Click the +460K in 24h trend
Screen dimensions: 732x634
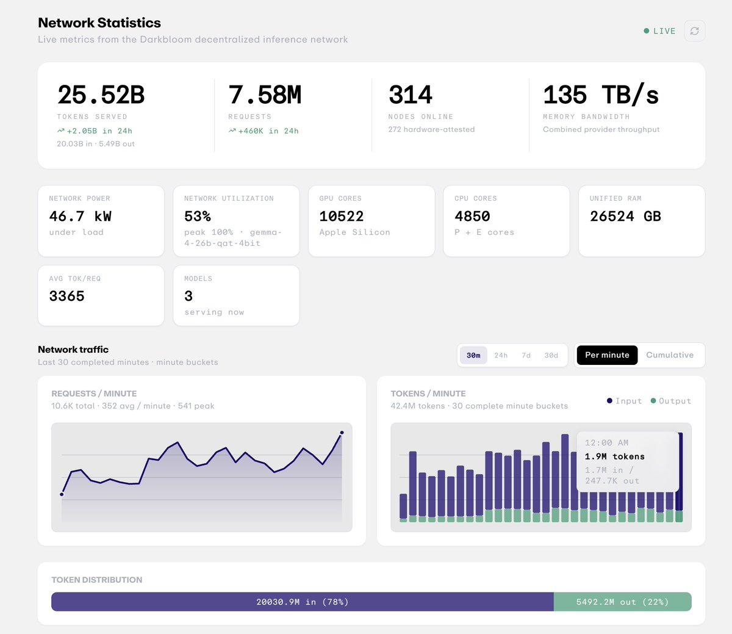264,131
